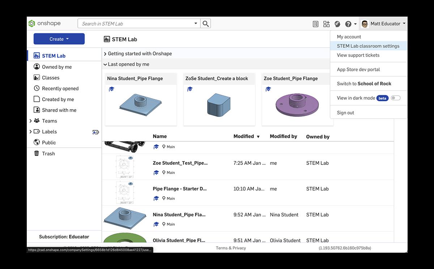Open the Create dropdown button

(59, 39)
